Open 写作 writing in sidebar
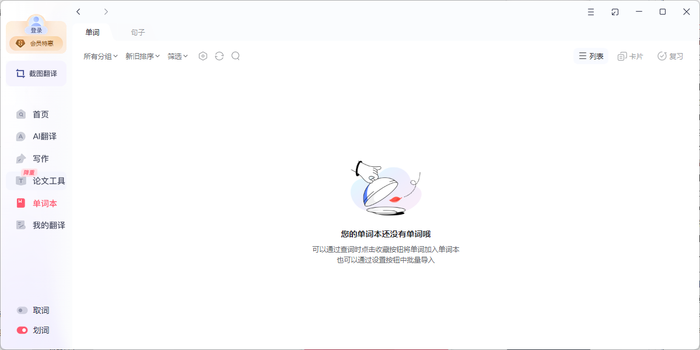This screenshot has height=350, width=700. click(40, 159)
